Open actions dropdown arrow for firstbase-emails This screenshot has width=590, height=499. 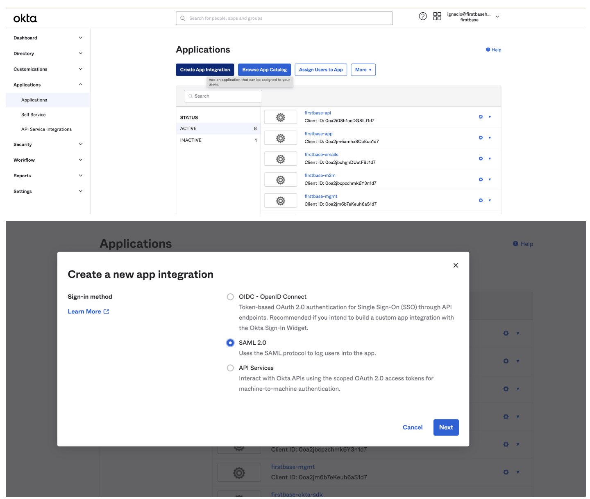(x=490, y=159)
